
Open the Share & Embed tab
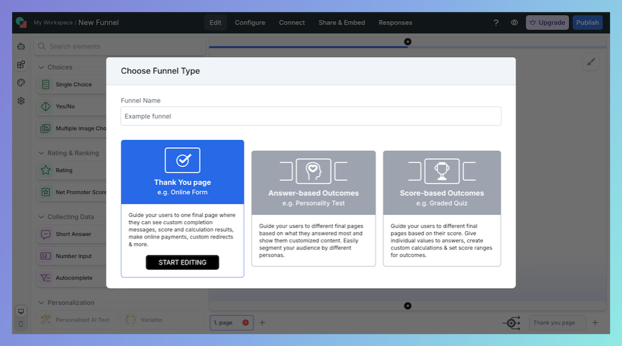point(342,22)
